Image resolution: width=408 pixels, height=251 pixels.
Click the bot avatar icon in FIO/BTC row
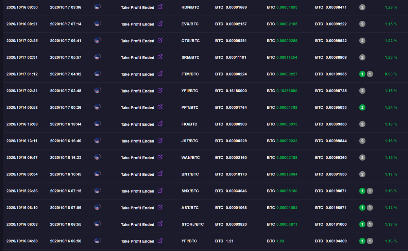click(98, 123)
